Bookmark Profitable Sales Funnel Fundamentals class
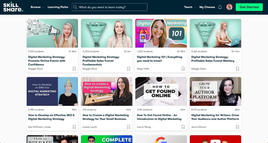This screenshot has width=268, height=143. pyautogui.click(x=129, y=69)
